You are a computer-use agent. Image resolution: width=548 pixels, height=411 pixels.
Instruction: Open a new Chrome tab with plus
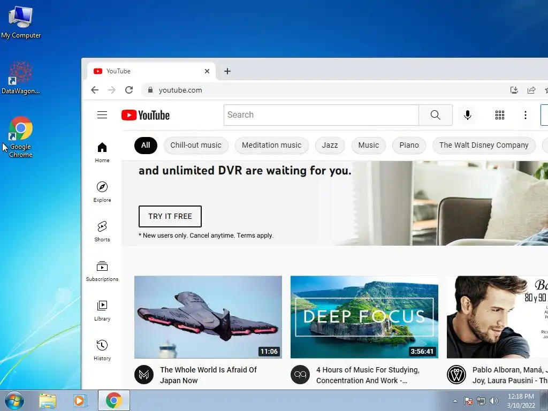pos(227,71)
